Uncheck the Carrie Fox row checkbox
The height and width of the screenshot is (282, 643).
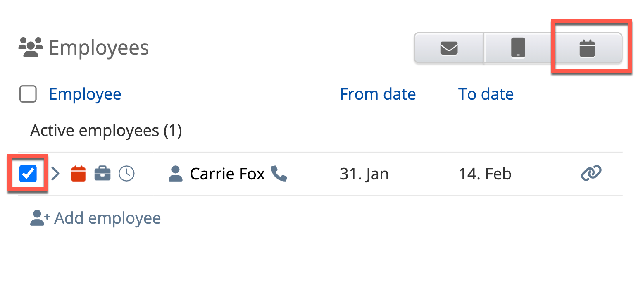click(x=28, y=174)
